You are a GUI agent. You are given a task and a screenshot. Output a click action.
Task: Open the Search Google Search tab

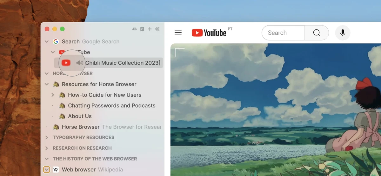coord(90,41)
